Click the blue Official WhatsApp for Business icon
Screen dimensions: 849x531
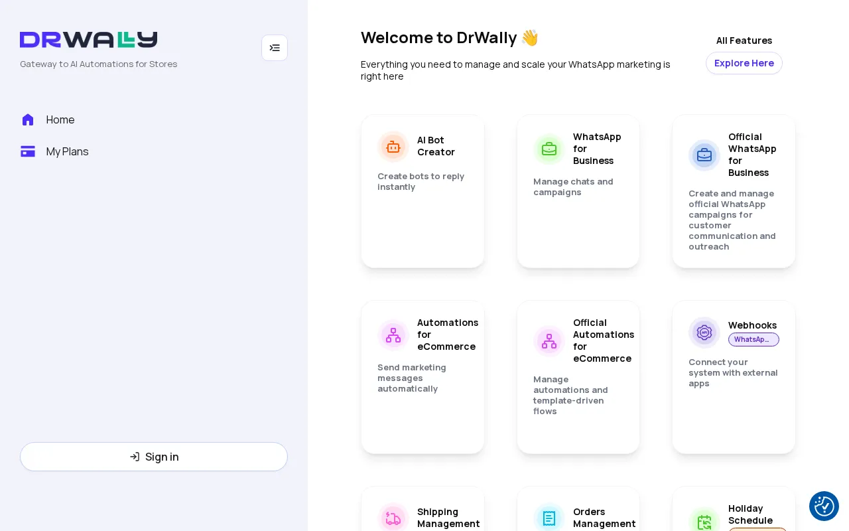704,155
